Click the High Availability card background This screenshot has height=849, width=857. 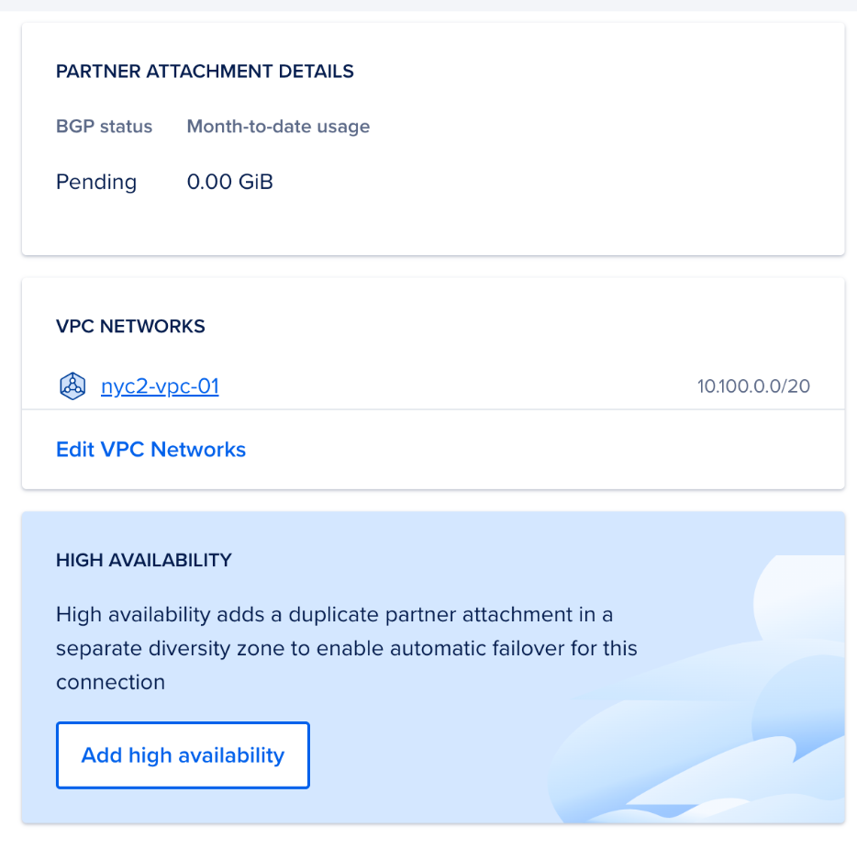[x=459, y=532]
